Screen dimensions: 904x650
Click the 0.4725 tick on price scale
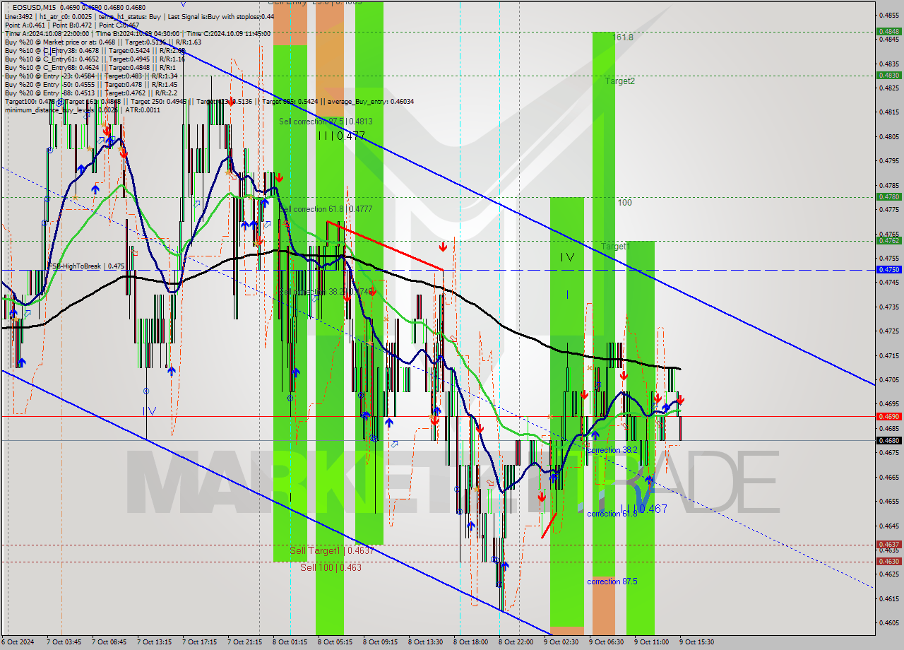pos(889,331)
